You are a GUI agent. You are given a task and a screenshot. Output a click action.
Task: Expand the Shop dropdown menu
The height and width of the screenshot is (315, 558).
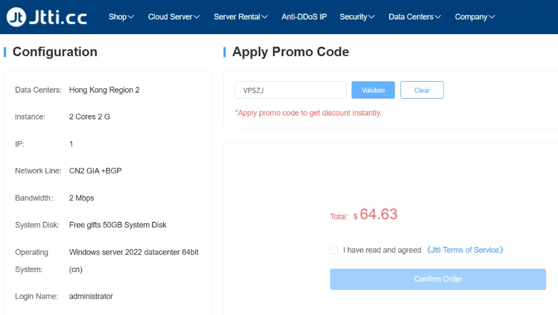pos(118,17)
